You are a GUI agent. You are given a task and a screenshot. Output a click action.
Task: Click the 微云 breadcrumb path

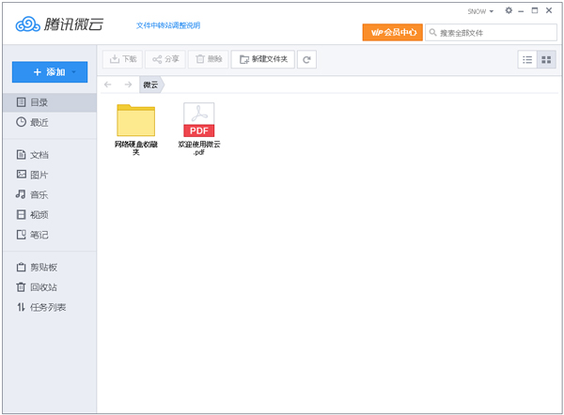coord(150,85)
